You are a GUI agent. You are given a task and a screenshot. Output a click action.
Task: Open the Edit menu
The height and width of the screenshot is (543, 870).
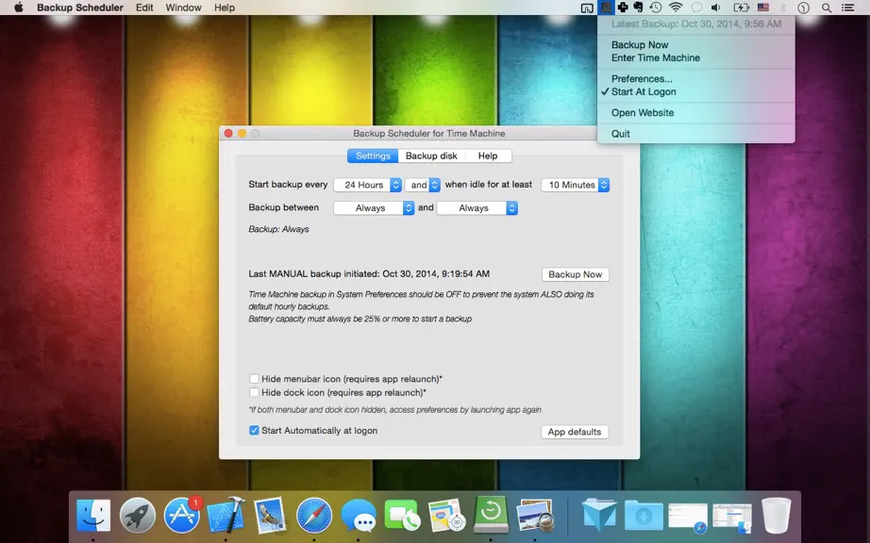[x=144, y=8]
